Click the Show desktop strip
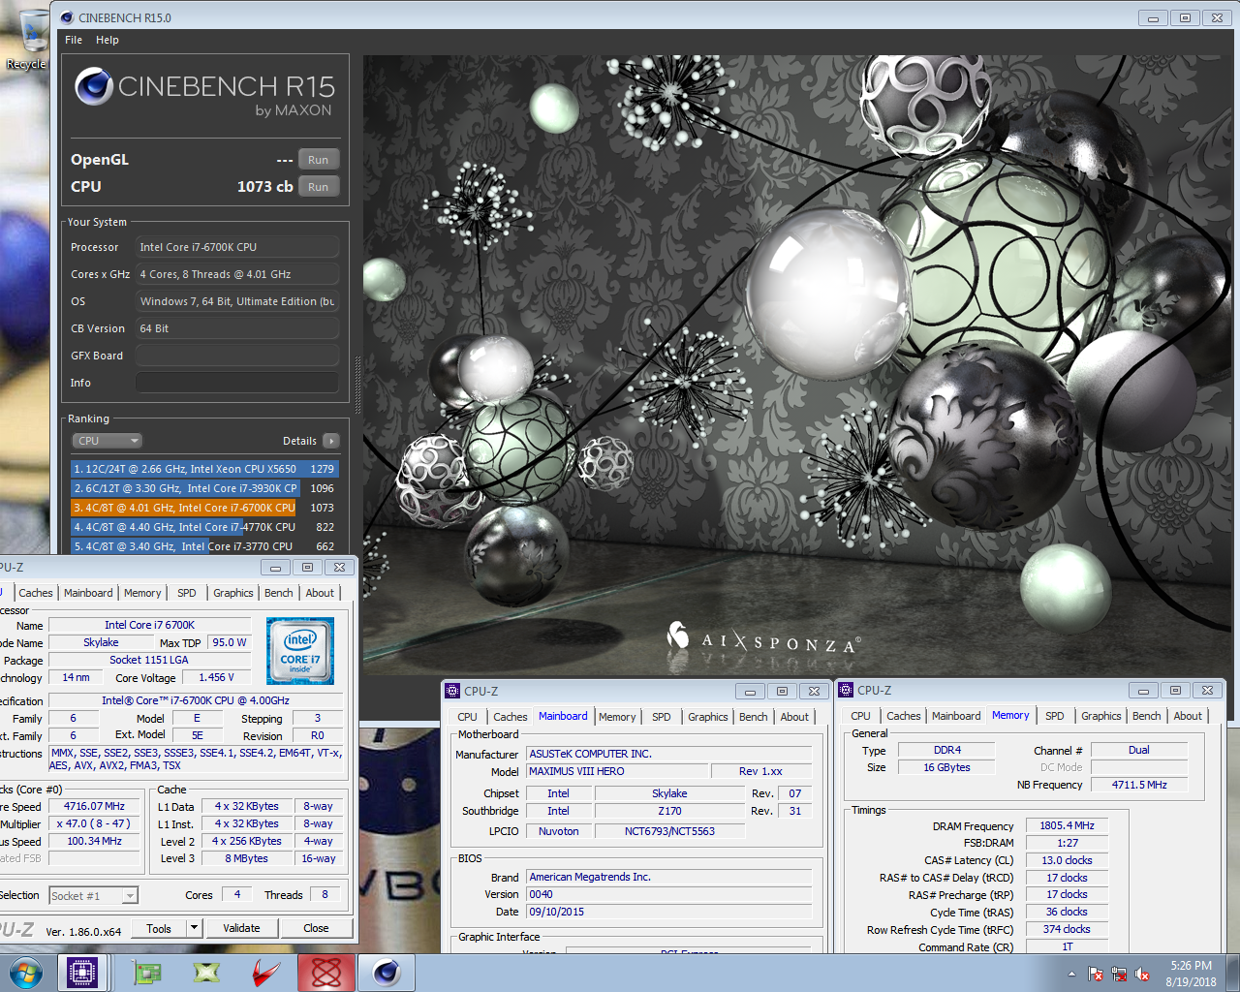1240x992 pixels. pos(1232,973)
